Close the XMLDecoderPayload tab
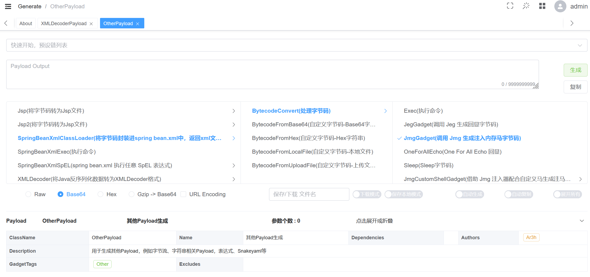 pyautogui.click(x=91, y=24)
